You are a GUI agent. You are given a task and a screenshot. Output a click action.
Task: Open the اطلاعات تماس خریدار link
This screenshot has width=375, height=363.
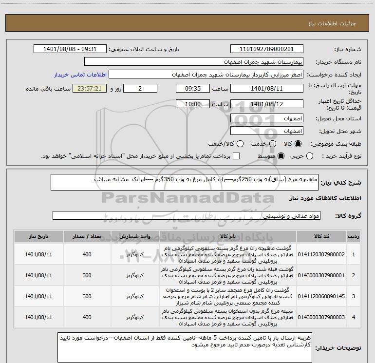(80, 75)
